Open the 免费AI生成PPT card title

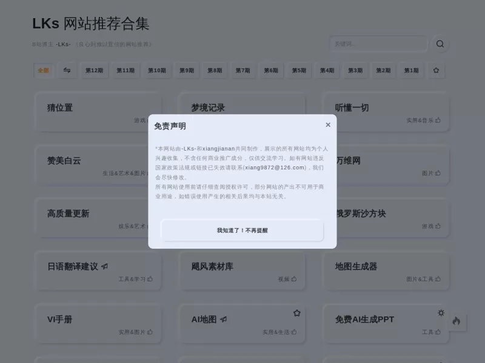(365, 319)
